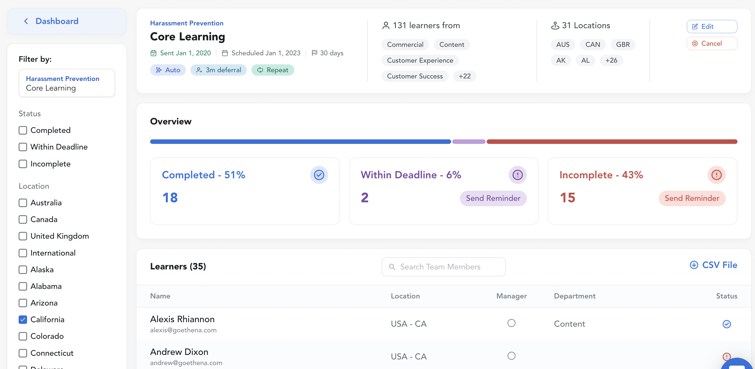Image resolution: width=755 pixels, height=369 pixels.
Task: Click the Auto tag
Action: [168, 70]
